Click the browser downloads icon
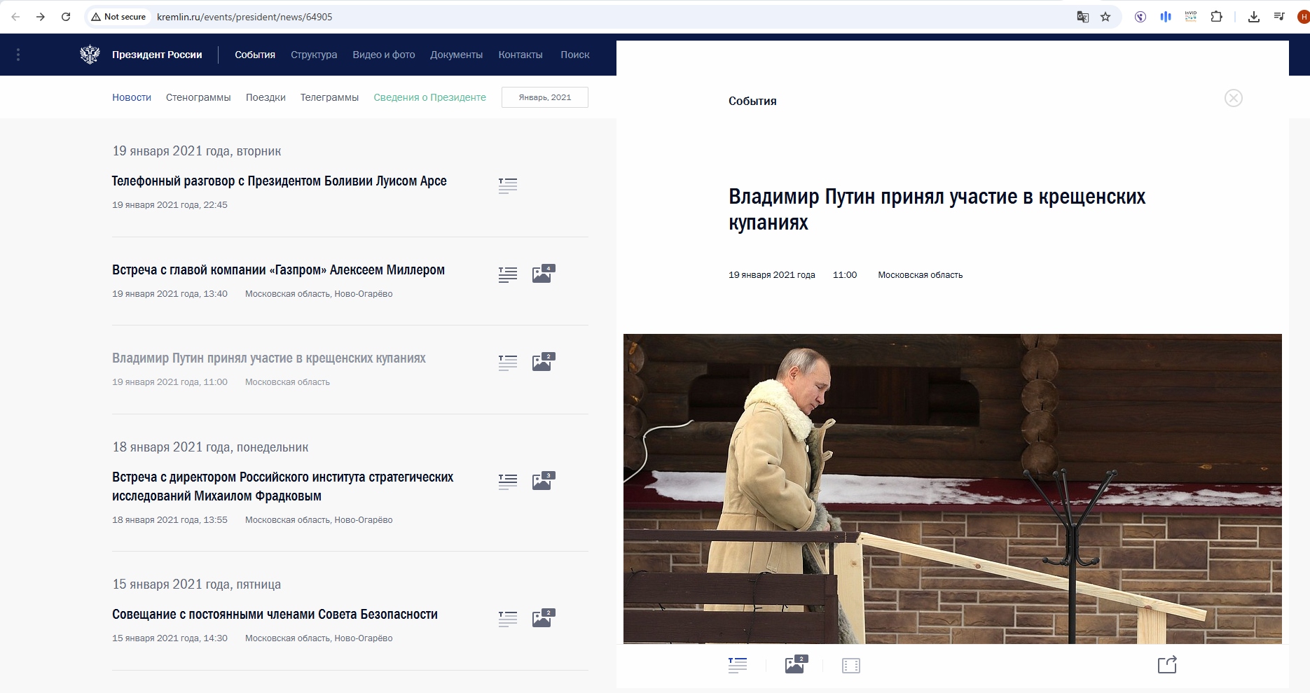The width and height of the screenshot is (1310, 693). point(1254,17)
